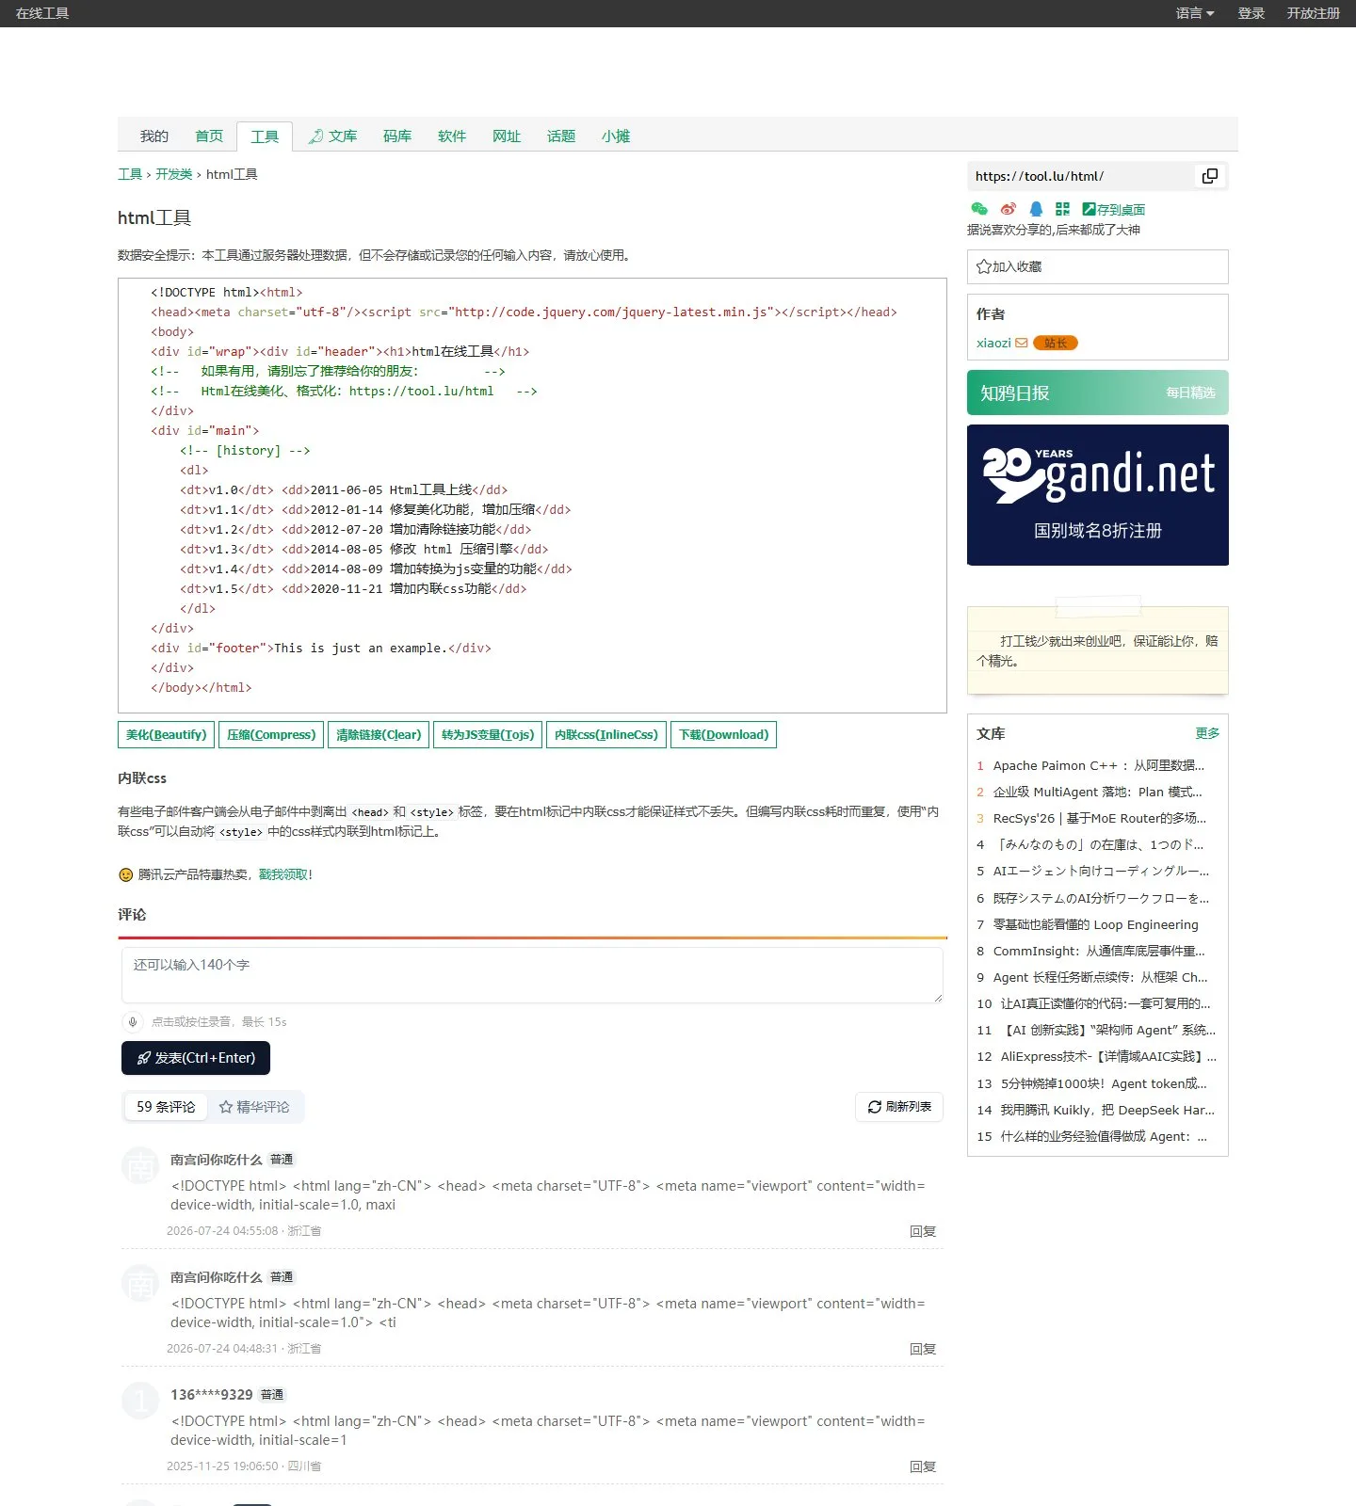Open article 企业级 MultiAgent 落地

(x=1097, y=792)
